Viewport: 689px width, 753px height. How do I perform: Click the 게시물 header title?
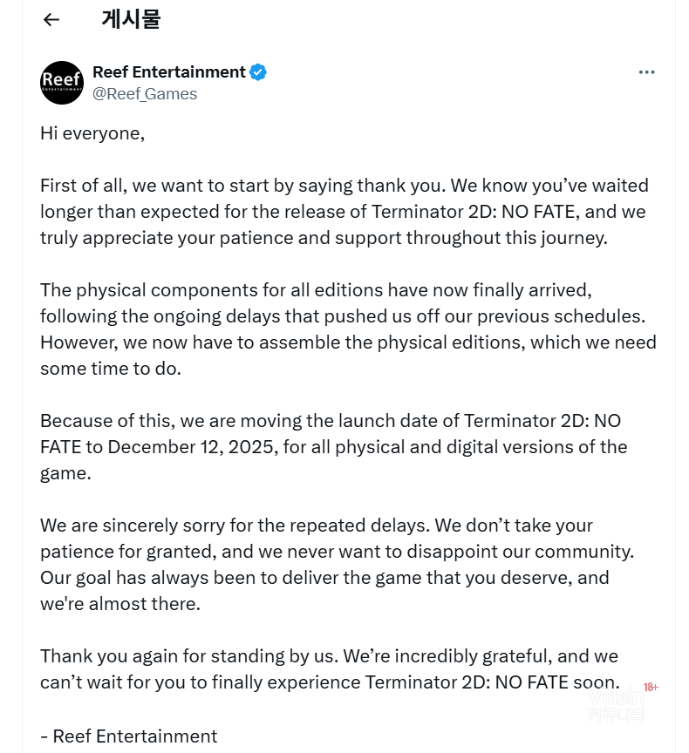pyautogui.click(x=131, y=19)
